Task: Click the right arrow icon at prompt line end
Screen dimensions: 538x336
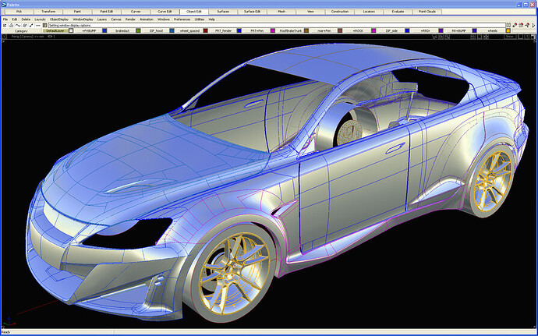Action: click(533, 26)
